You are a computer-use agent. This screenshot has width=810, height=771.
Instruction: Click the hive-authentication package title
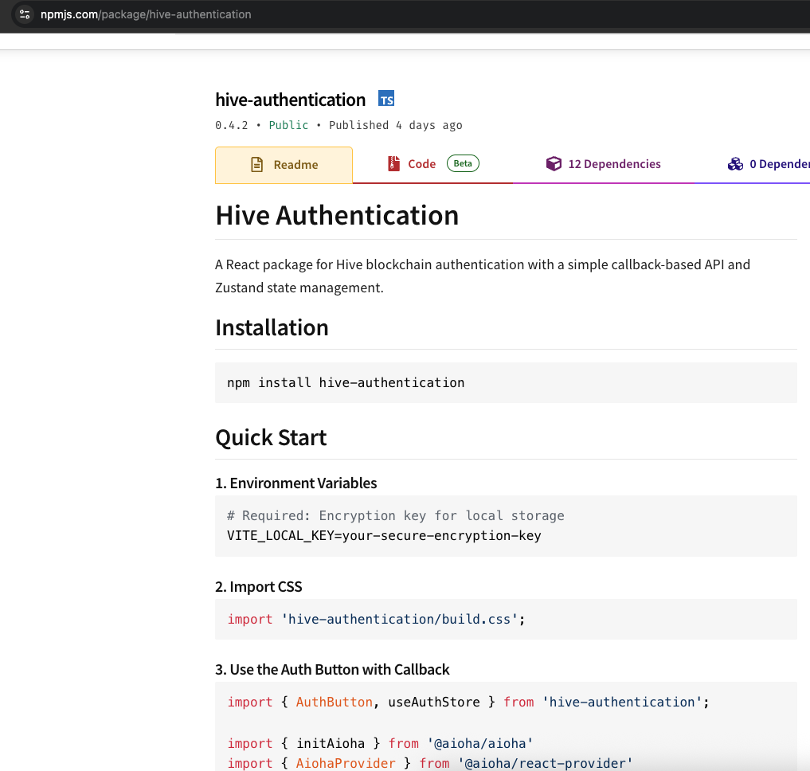click(x=290, y=100)
